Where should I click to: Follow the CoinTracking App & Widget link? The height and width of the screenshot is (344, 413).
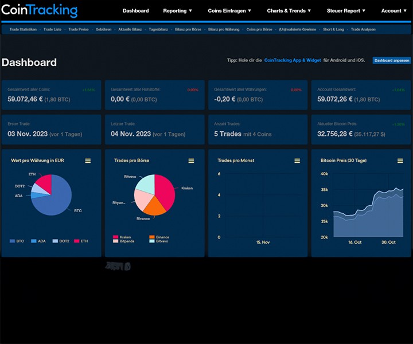(x=293, y=60)
